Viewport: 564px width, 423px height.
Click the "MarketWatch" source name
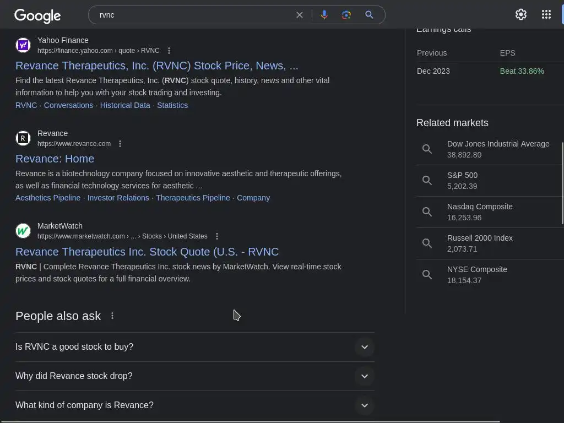pos(59,226)
